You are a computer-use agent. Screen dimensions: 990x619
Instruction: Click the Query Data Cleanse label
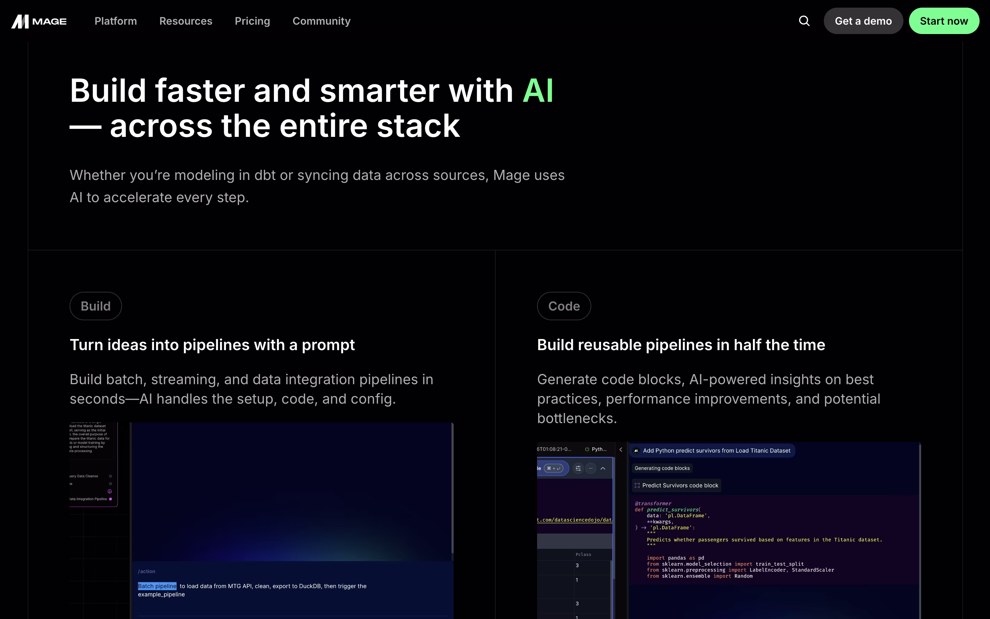[x=84, y=476]
